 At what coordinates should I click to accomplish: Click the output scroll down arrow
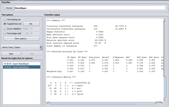(x=165, y=100)
